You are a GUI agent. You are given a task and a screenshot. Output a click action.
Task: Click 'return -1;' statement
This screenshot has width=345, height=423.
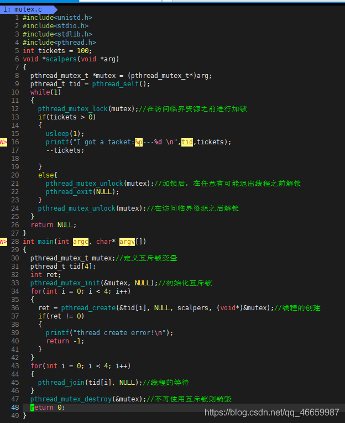pos(65,341)
